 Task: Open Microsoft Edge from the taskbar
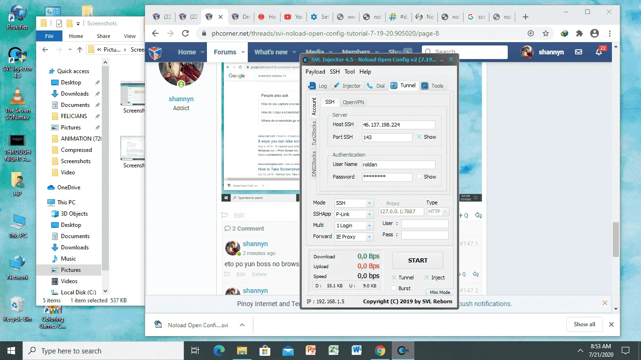coord(219,351)
